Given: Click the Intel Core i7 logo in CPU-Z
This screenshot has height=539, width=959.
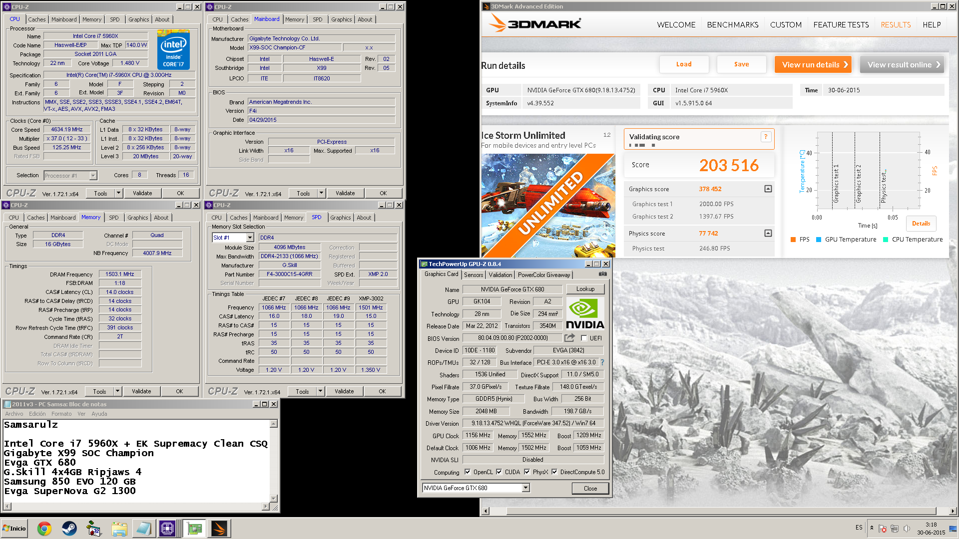Looking at the screenshot, I should pos(173,49).
